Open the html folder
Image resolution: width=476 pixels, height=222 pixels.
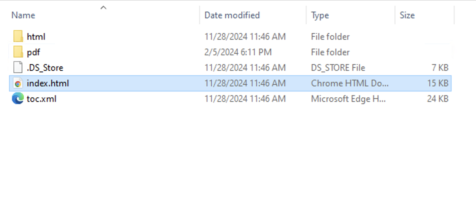click(36, 36)
